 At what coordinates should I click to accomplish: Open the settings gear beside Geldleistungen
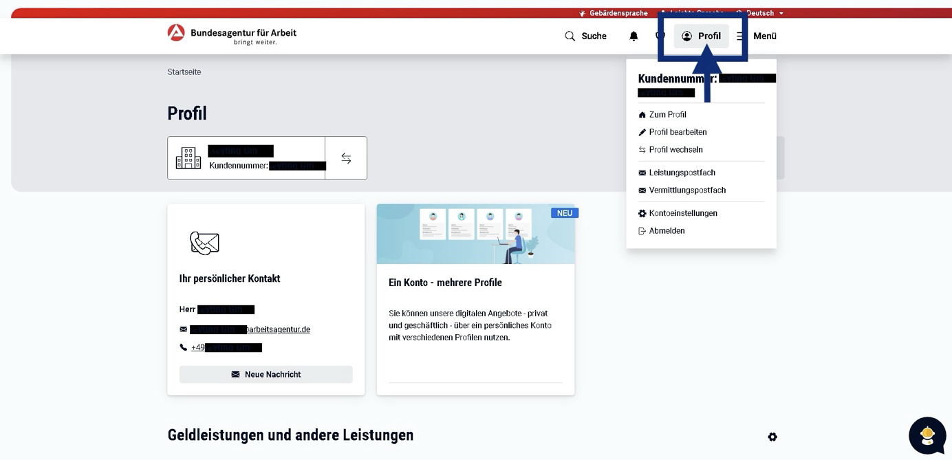click(772, 437)
